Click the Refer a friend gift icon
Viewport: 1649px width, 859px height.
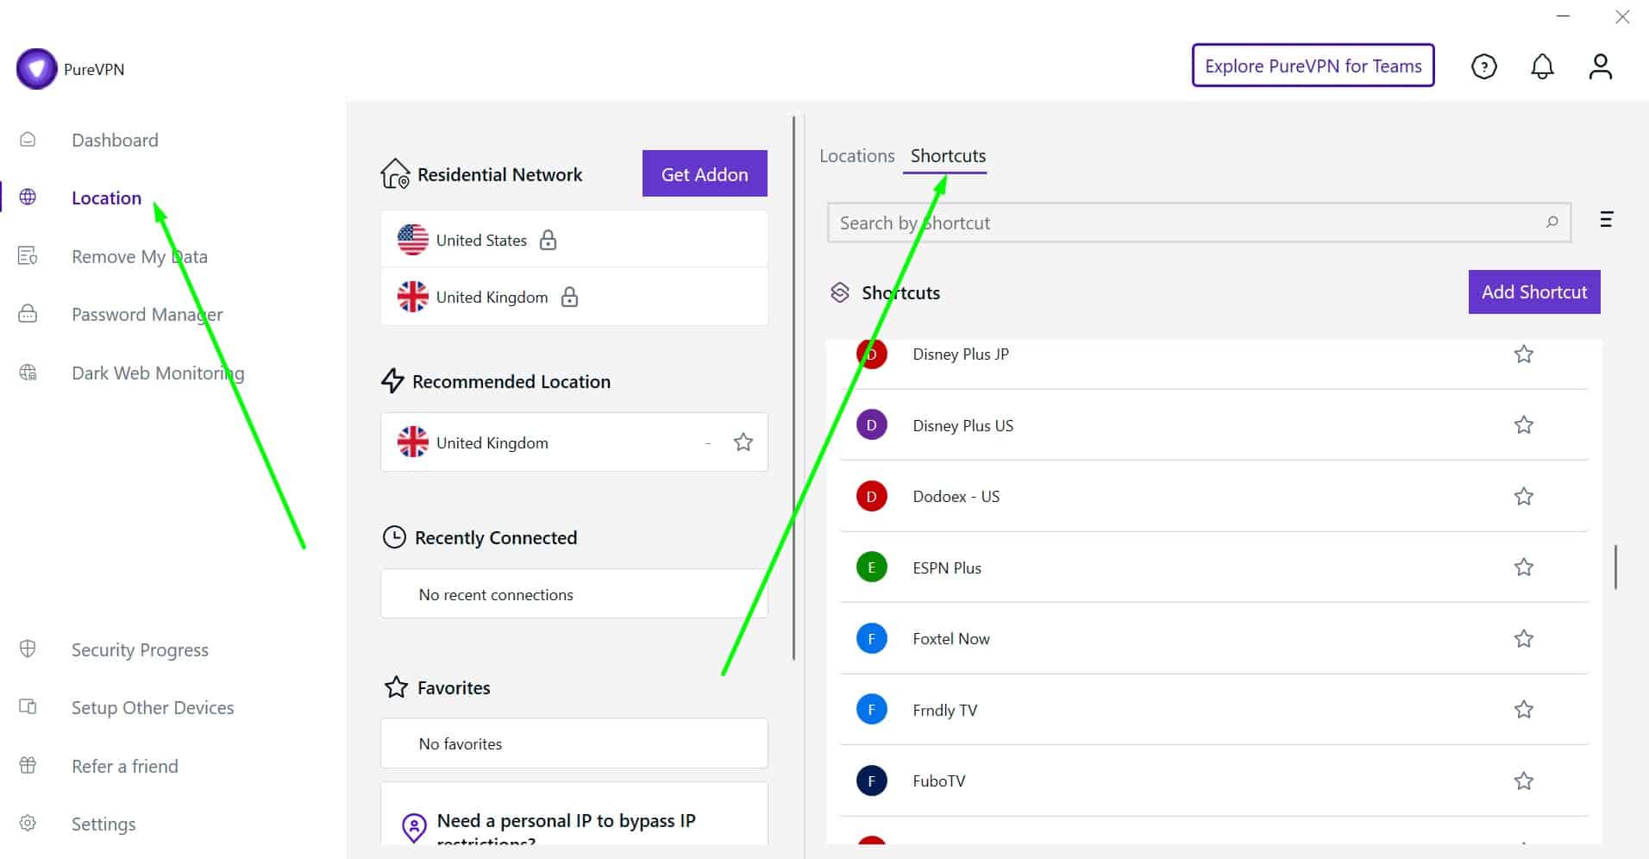click(28, 765)
